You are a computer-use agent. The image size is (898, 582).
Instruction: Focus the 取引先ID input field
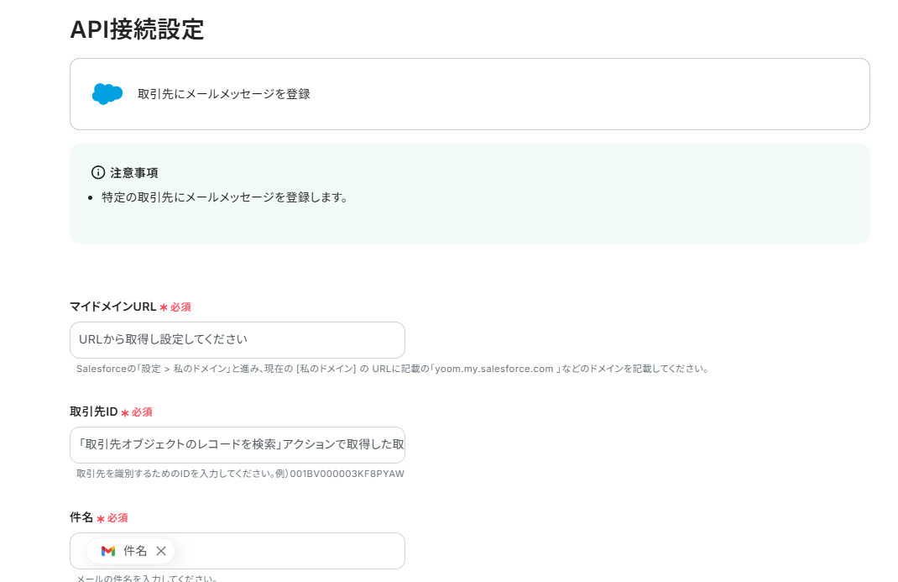coord(238,444)
